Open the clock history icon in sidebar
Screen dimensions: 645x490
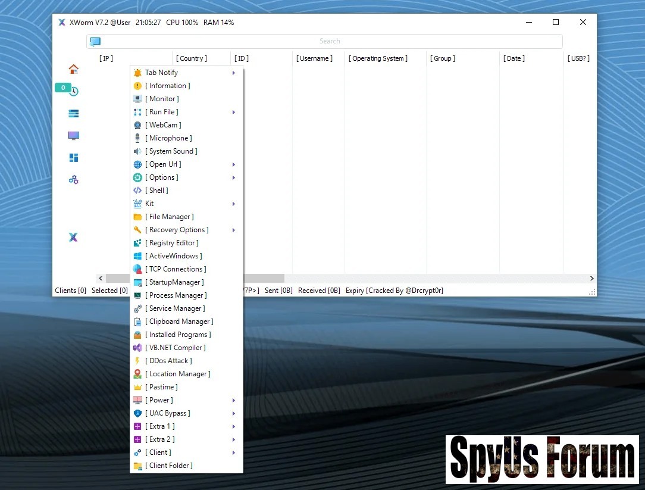click(74, 91)
